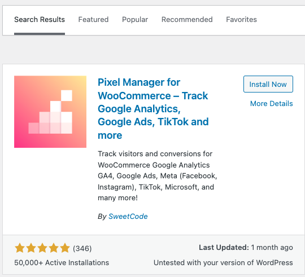The width and height of the screenshot is (305, 277).
Task: Click the Last Updated 1 month ago label
Action: (246, 248)
